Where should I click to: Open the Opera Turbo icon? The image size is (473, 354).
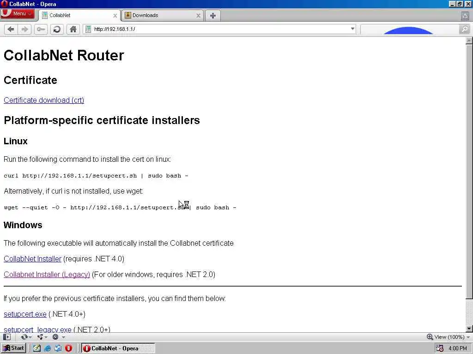pos(55,337)
